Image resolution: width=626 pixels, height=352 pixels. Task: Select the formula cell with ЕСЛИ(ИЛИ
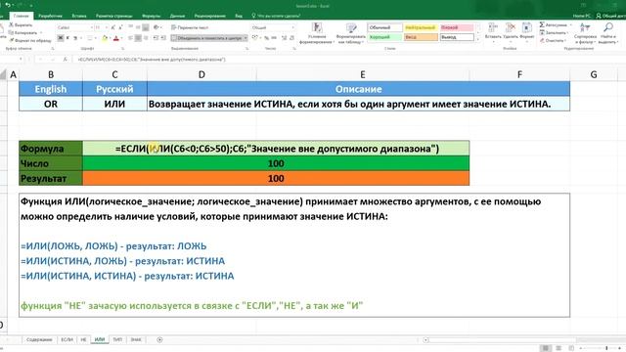click(x=276, y=149)
